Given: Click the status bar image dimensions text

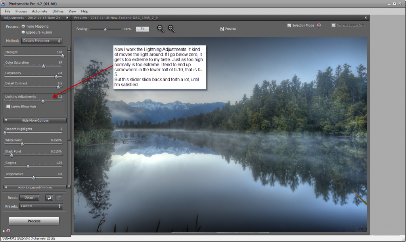Looking at the screenshot, I should tap(28, 238).
